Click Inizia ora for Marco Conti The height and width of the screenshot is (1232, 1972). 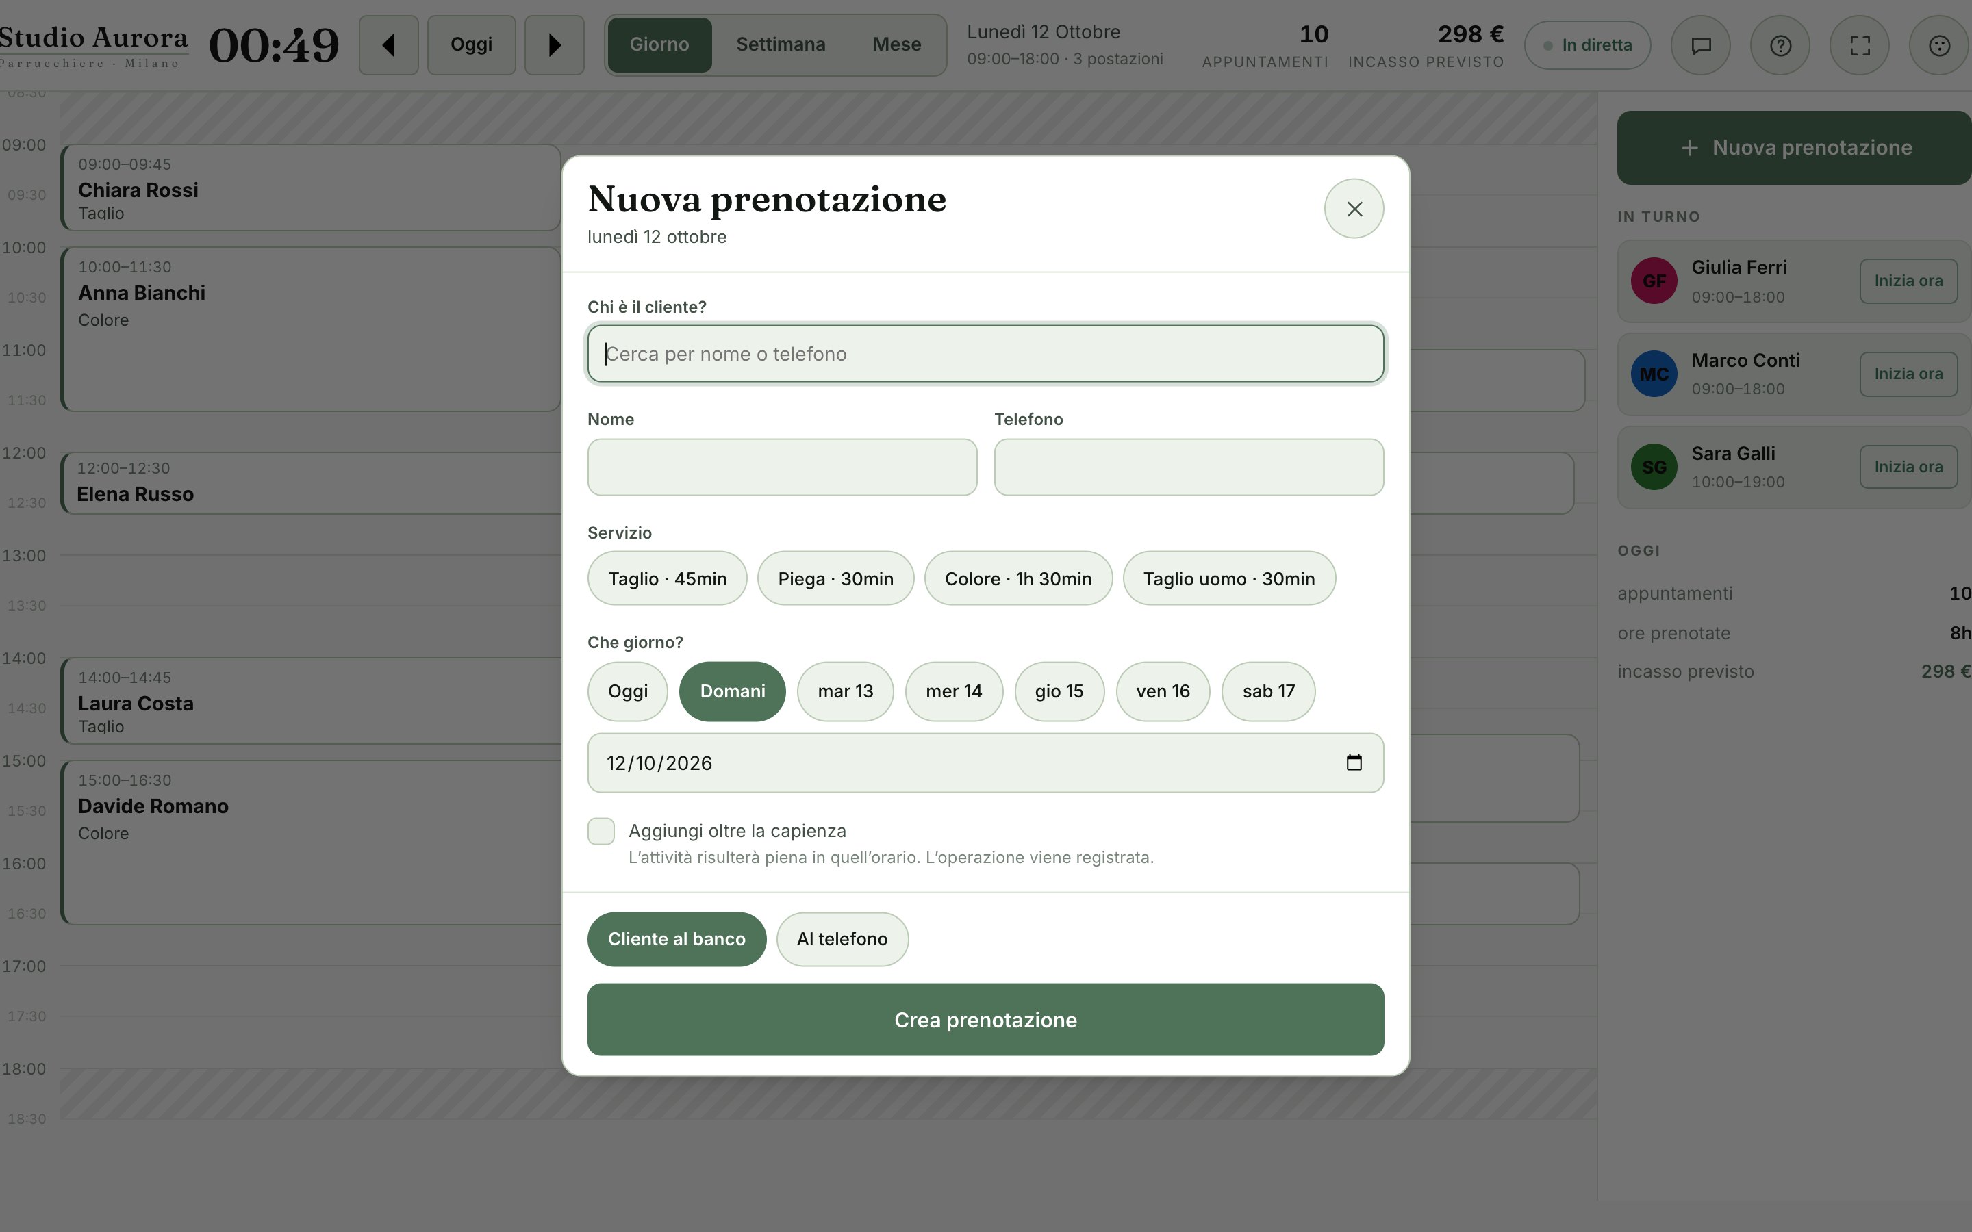pyautogui.click(x=1908, y=374)
